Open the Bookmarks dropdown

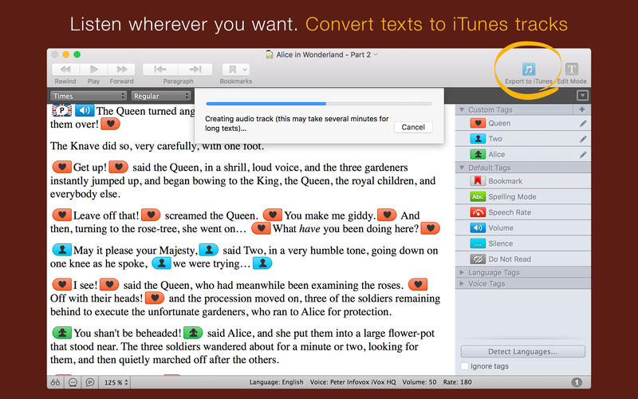(x=236, y=69)
